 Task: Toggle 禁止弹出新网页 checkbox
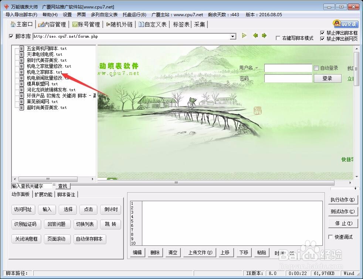coord(322,39)
